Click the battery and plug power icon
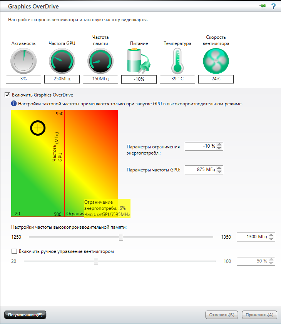The height and width of the screenshot is (324, 281). coord(139,61)
